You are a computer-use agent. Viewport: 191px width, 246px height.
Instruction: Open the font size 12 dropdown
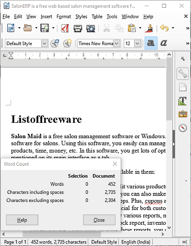tap(138, 43)
